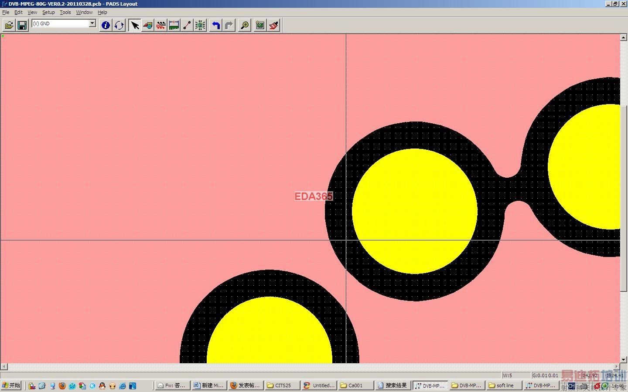This screenshot has width=628, height=392.
Task: Open the Tools menu
Action: point(65,12)
